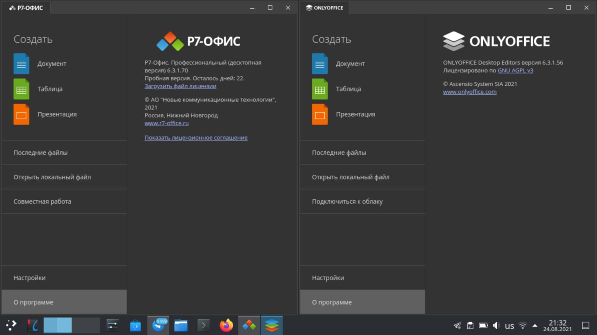Click Документ icon in ONLYOFFICE window
Image resolution: width=597 pixels, height=335 pixels.
(x=320, y=64)
